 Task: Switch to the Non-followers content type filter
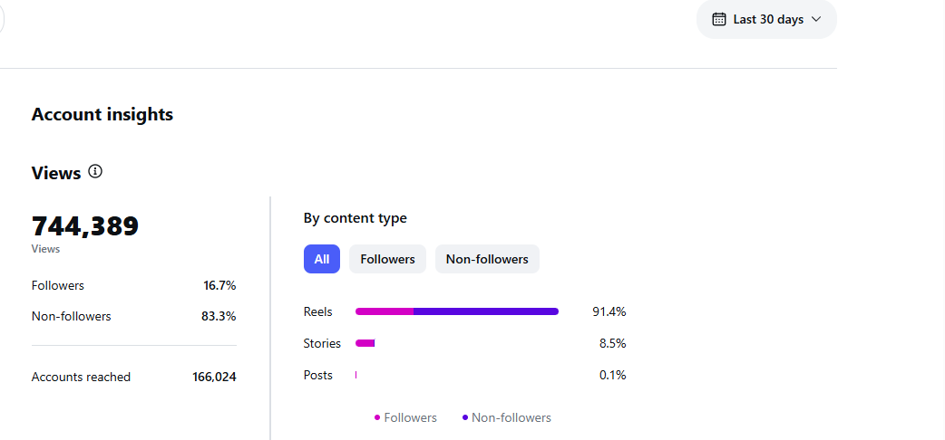(x=487, y=259)
